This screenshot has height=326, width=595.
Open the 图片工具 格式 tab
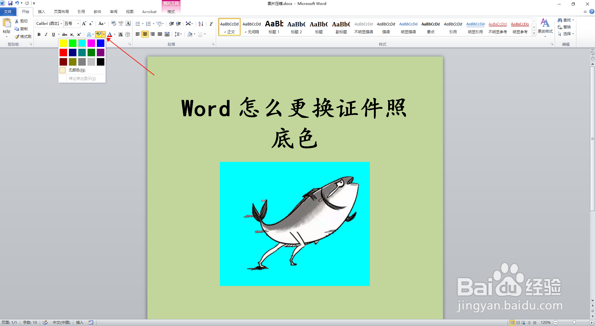171,12
